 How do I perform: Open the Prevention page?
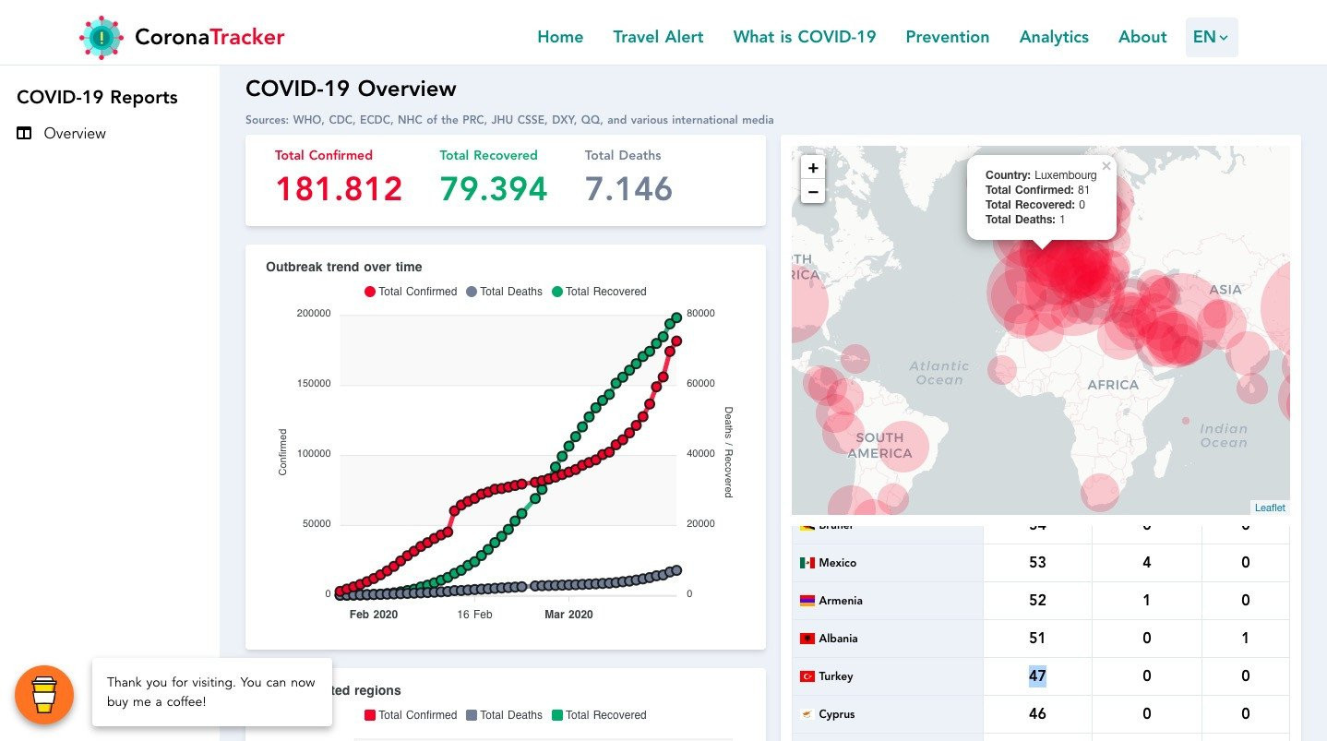(947, 37)
